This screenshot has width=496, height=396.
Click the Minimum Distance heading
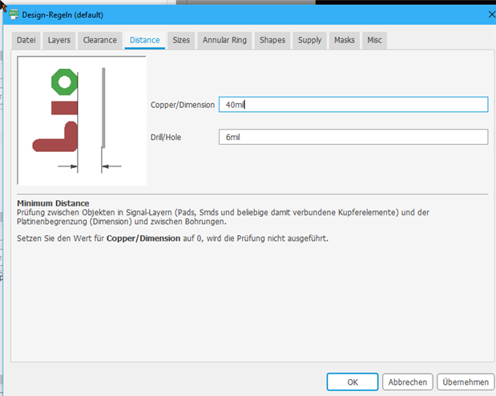(53, 203)
